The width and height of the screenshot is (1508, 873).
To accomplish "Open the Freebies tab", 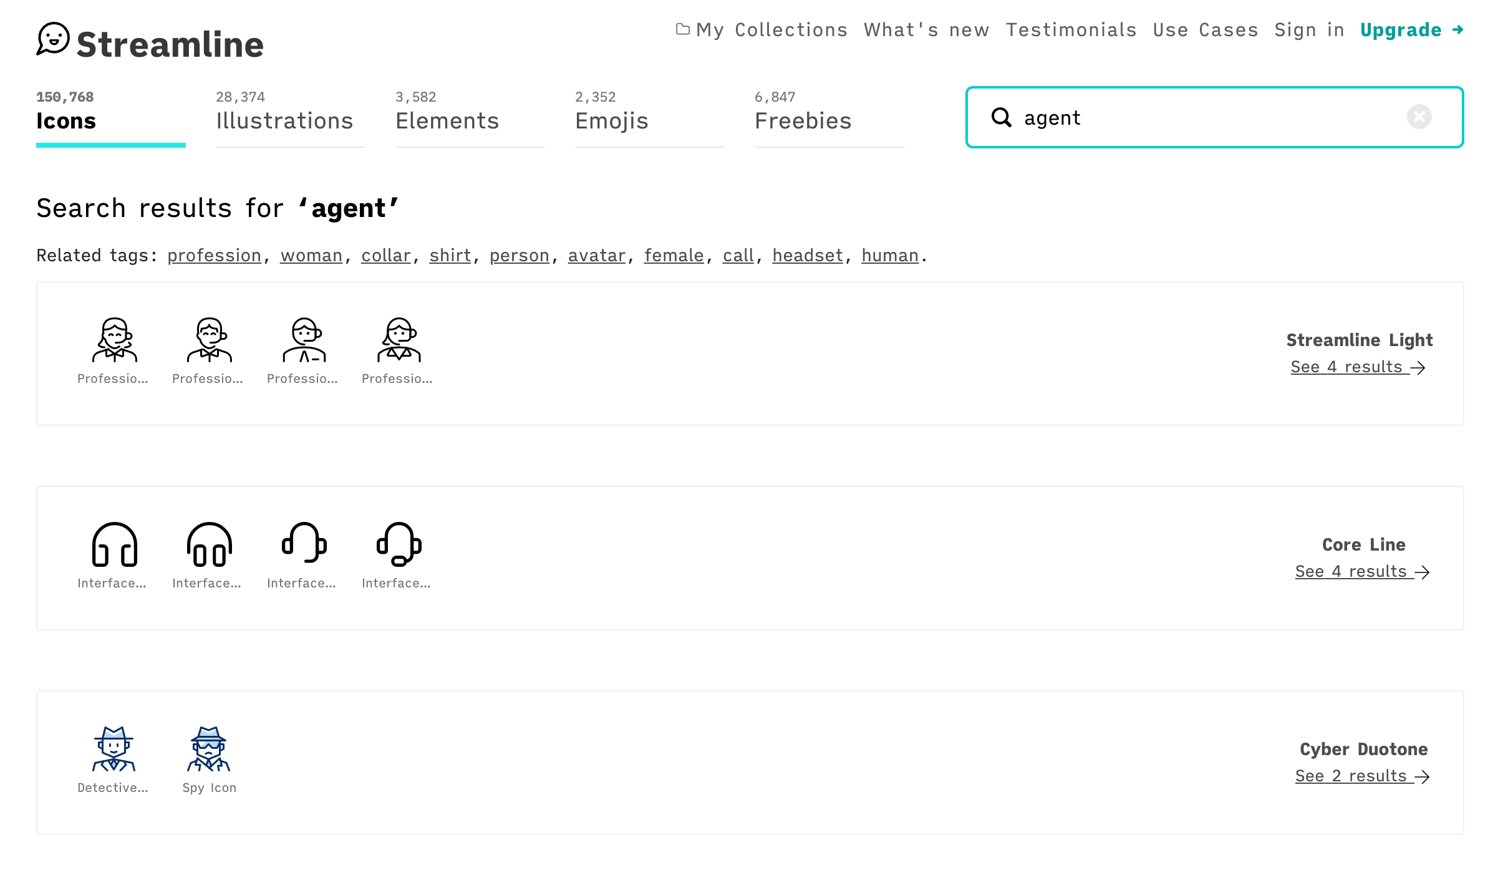I will coord(803,120).
